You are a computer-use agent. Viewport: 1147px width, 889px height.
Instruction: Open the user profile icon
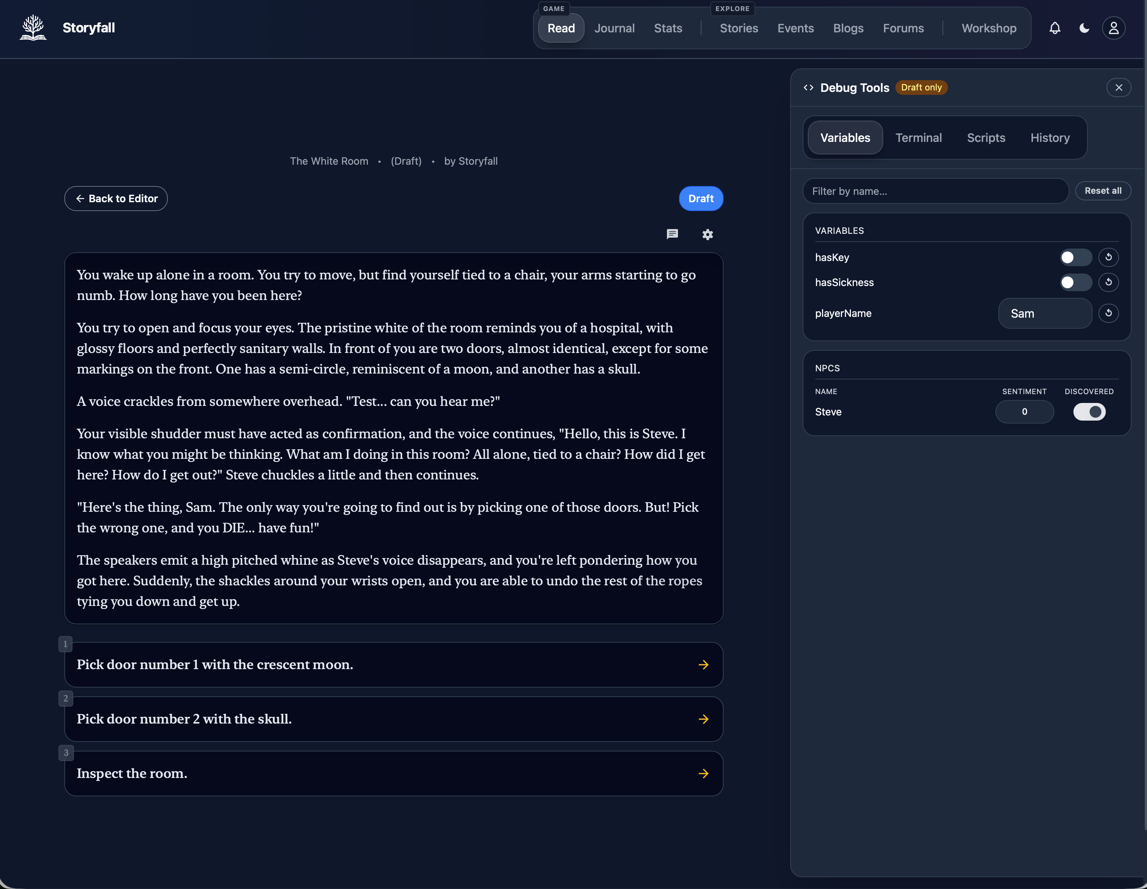coord(1114,28)
